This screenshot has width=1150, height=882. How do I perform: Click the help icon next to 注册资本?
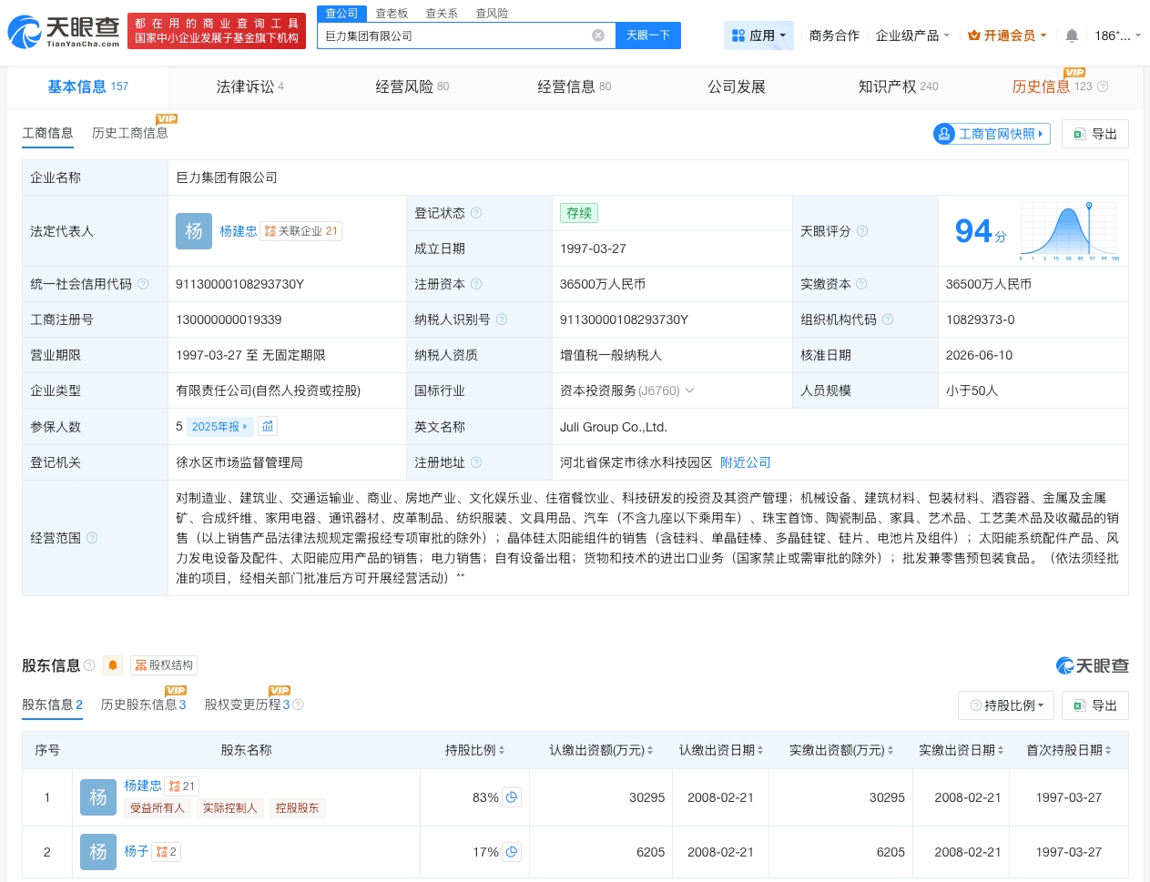pyautogui.click(x=476, y=284)
